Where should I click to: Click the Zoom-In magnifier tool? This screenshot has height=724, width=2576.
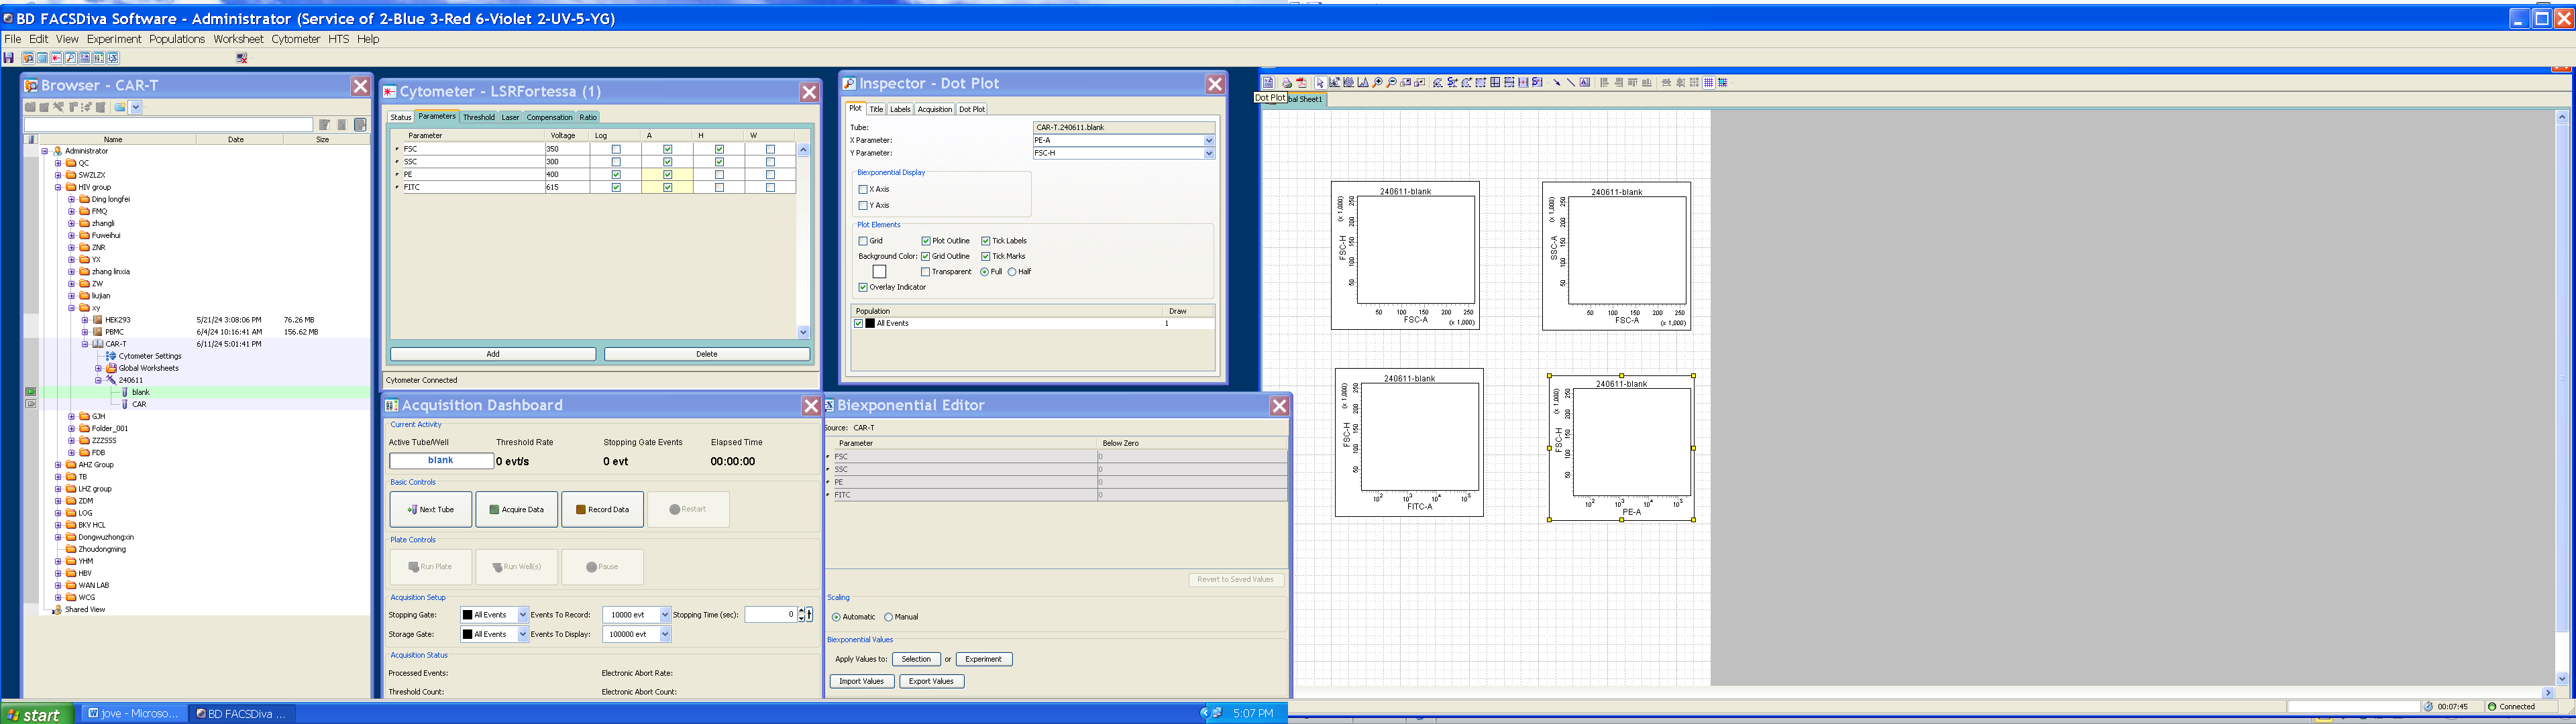click(x=1378, y=82)
